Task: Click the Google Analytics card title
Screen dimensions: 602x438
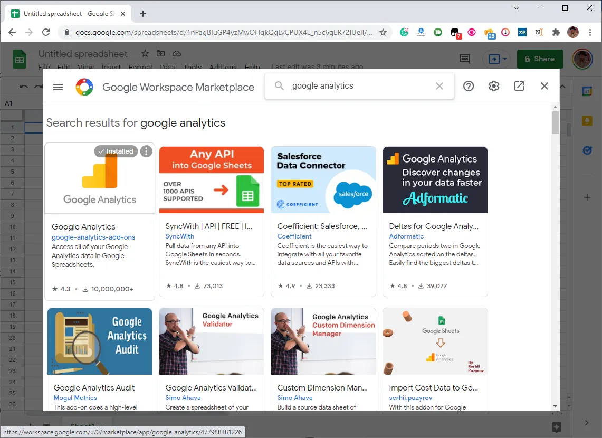Action: pyautogui.click(x=83, y=227)
